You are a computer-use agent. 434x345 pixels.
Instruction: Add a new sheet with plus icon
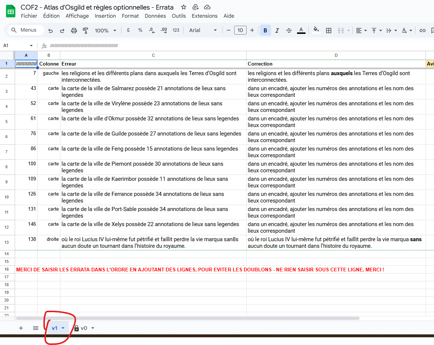pos(21,328)
